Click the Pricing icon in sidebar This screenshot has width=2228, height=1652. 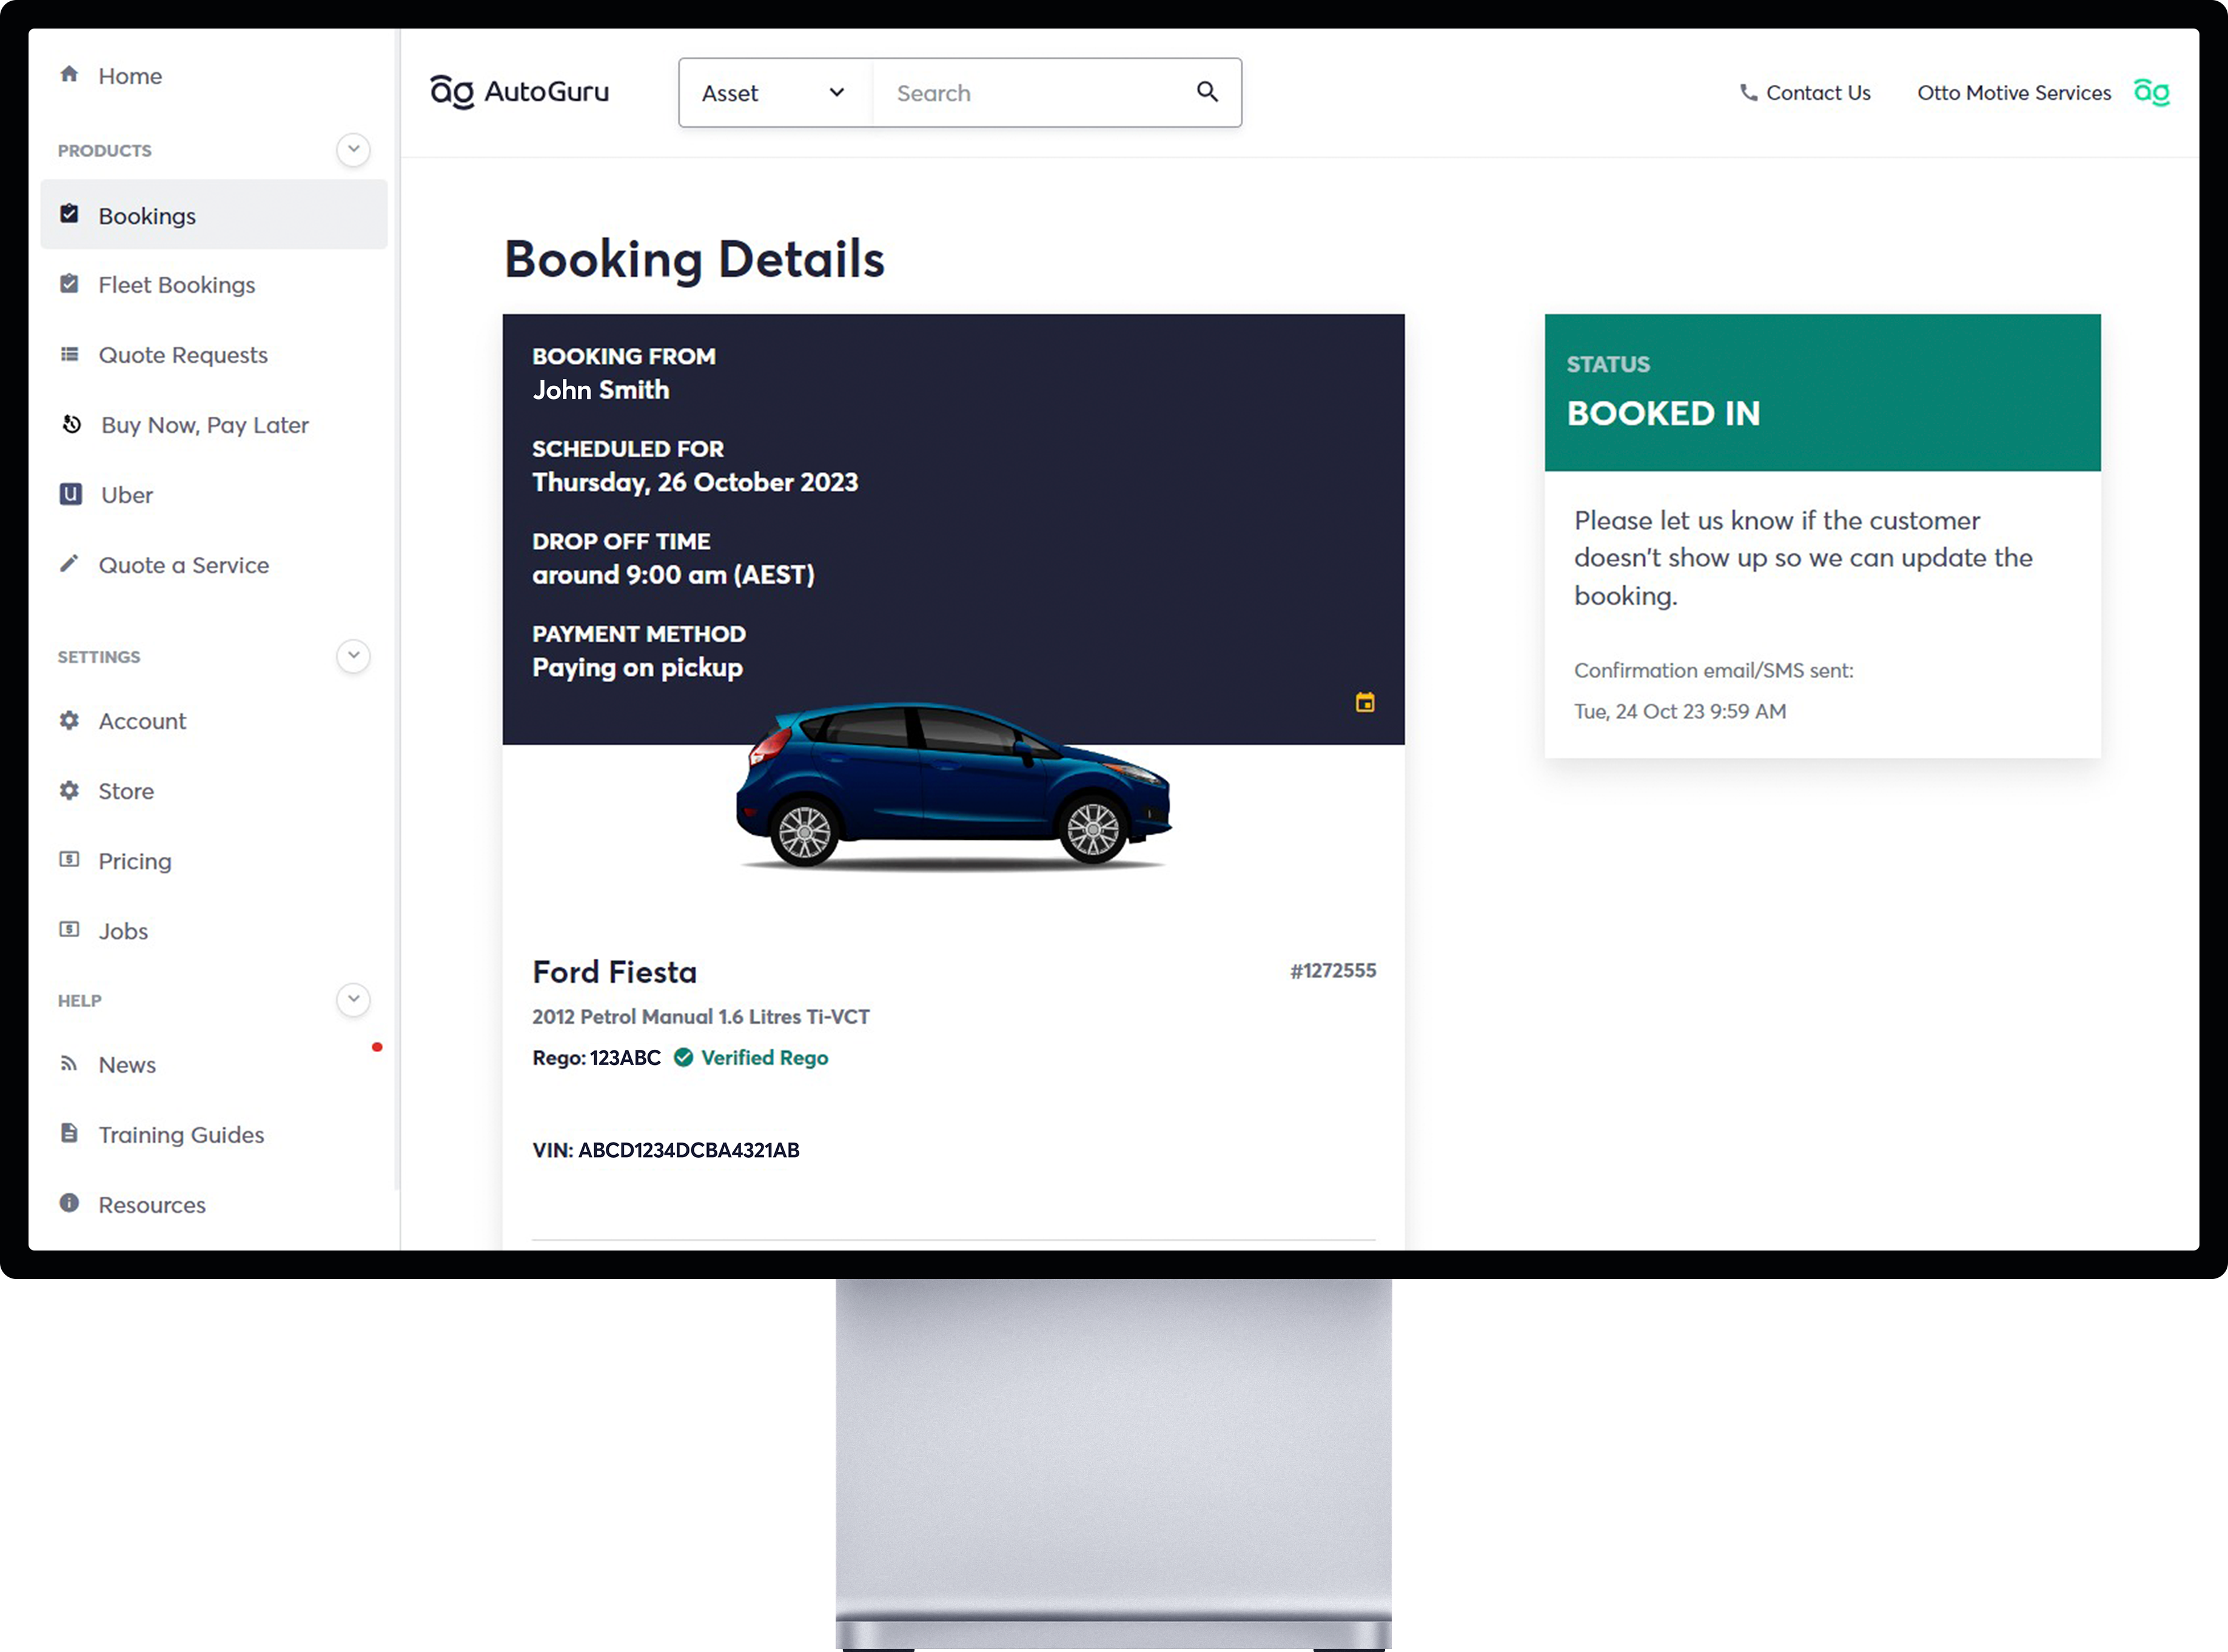[x=70, y=860]
